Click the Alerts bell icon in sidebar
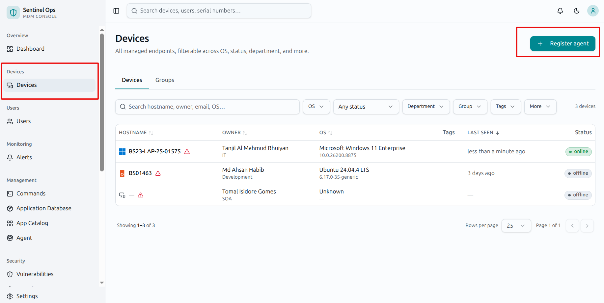Image resolution: width=604 pixels, height=303 pixels. pyautogui.click(x=10, y=158)
